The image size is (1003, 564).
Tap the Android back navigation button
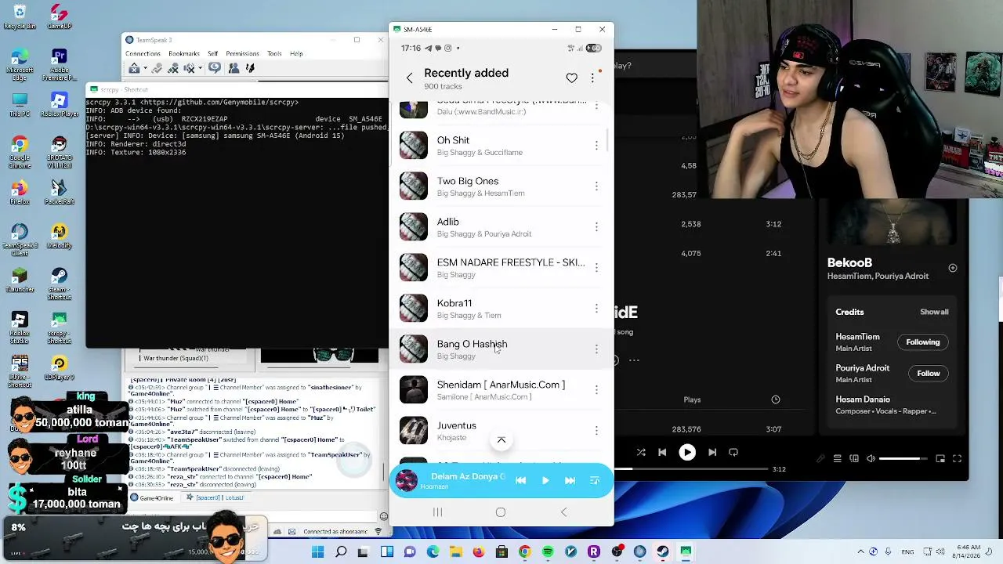tap(563, 512)
